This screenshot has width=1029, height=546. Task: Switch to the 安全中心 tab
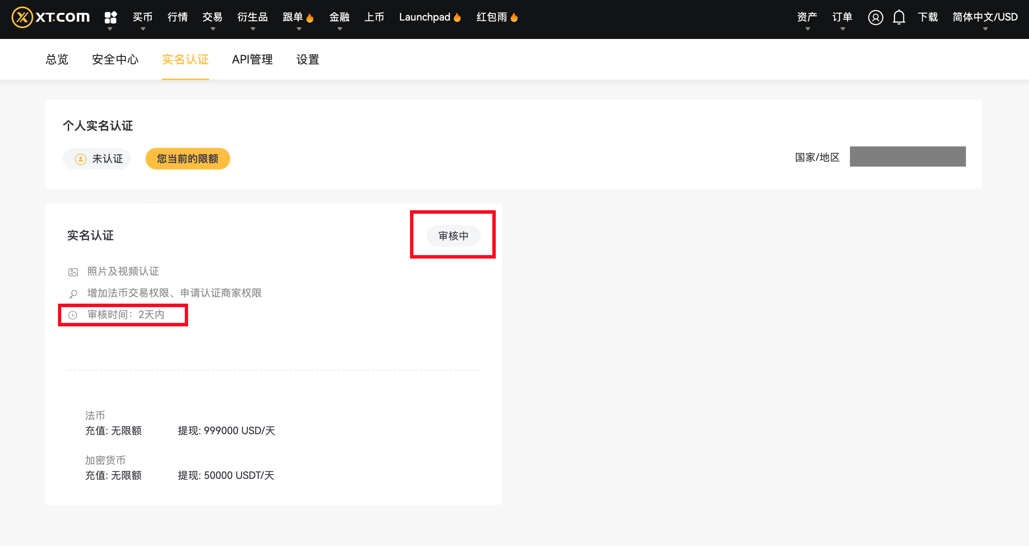[x=115, y=60]
